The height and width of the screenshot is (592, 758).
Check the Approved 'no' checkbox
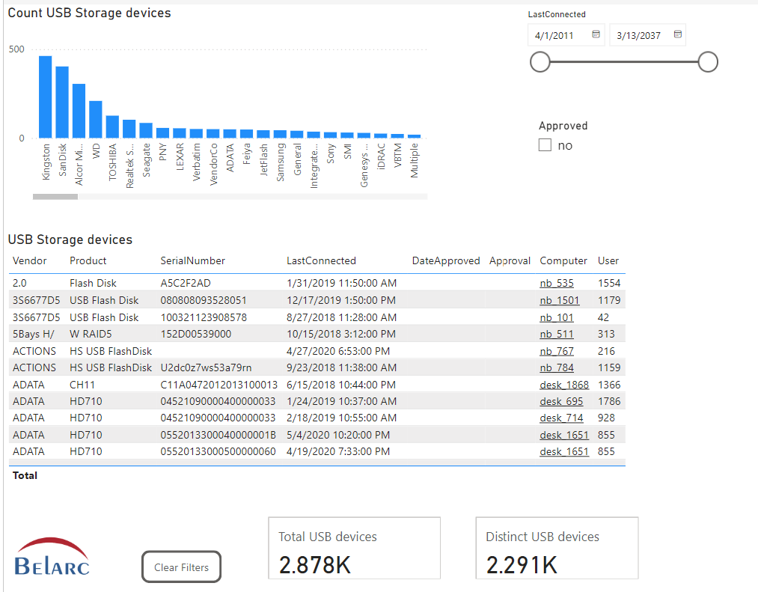tap(545, 145)
